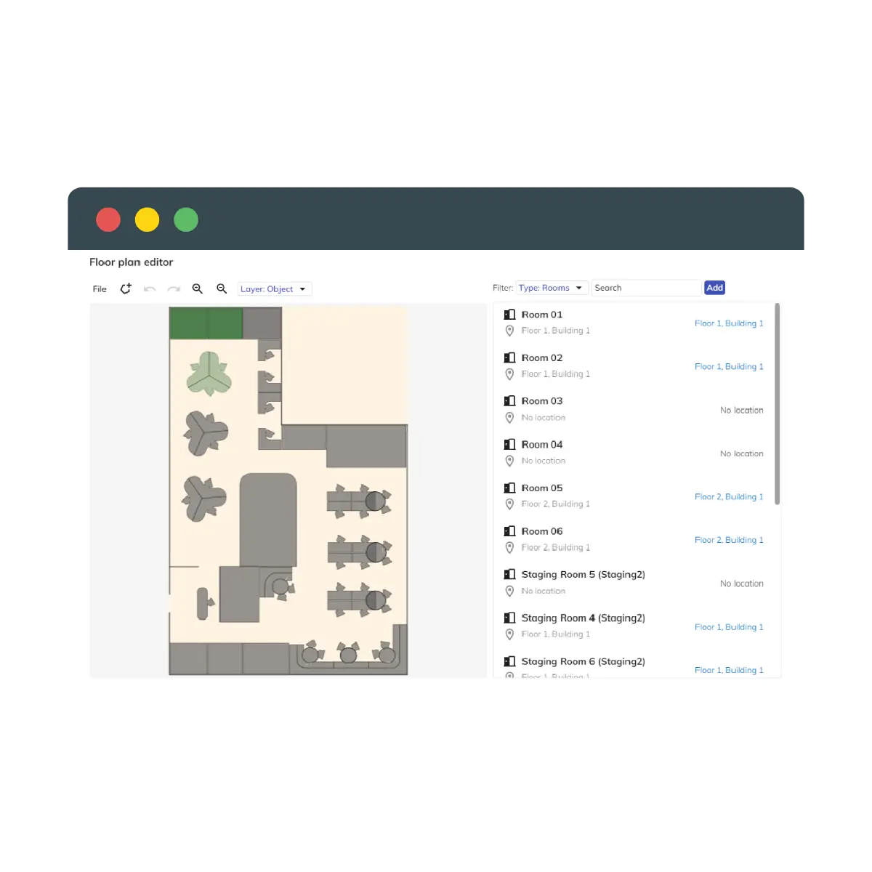Click the green room area on floor plan
This screenshot has width=872, height=872.
pos(206,323)
